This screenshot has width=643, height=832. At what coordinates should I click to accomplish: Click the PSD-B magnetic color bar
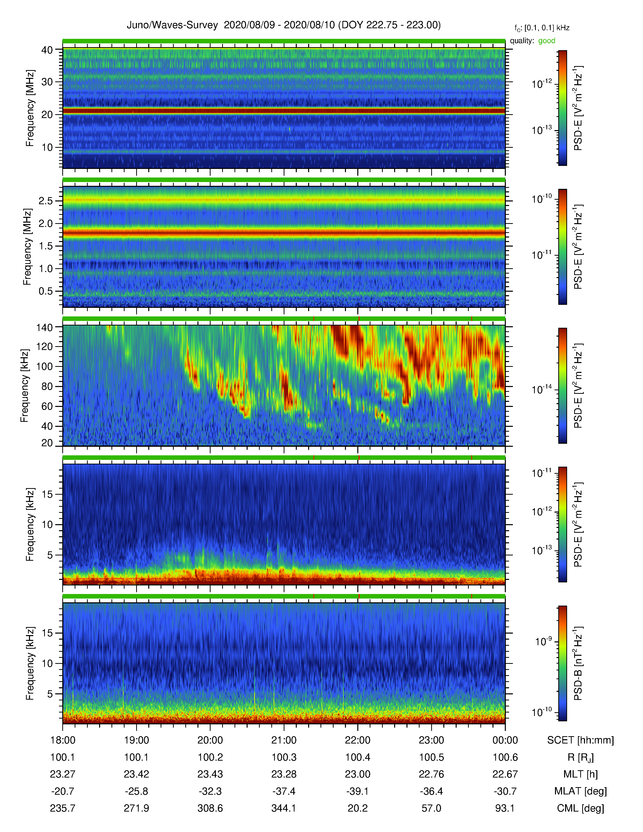563,663
